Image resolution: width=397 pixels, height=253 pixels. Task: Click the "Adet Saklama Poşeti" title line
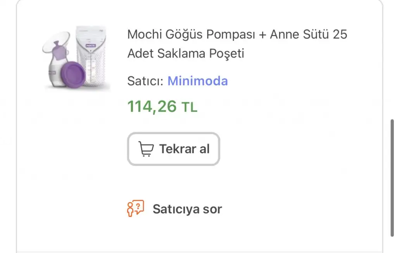pos(186,53)
